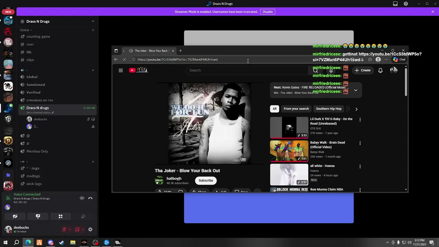Open Edge Copilot Chat button
This screenshot has height=247, width=439.
[x=399, y=59]
